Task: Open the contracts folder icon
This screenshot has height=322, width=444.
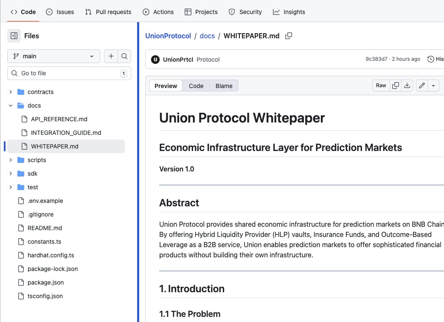Action: [x=21, y=92]
